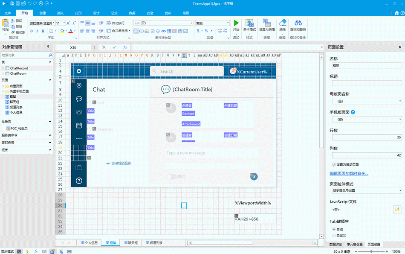The image size is (405, 254).
Task: Open the 公式 ribbon tab
Action: (114, 13)
